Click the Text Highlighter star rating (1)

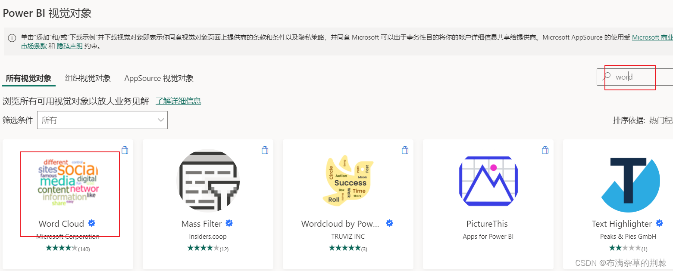(628, 248)
